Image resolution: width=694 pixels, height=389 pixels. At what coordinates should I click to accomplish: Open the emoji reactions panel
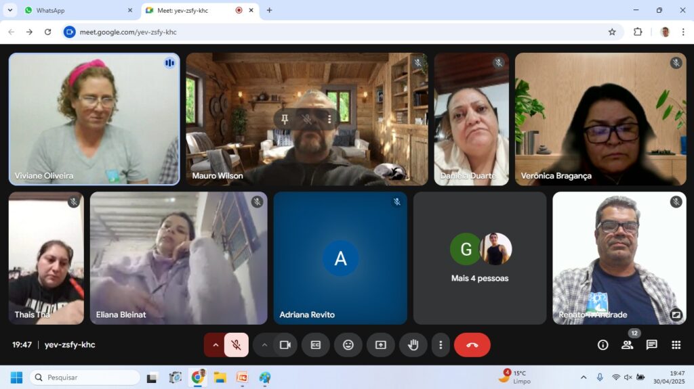(x=348, y=345)
